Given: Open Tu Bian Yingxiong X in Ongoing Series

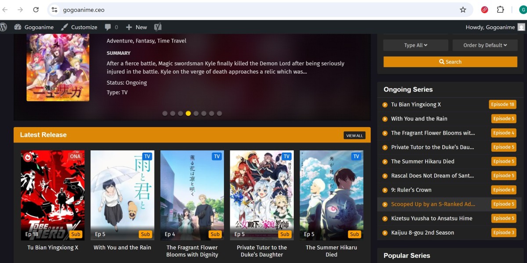Looking at the screenshot, I should [x=416, y=105].
